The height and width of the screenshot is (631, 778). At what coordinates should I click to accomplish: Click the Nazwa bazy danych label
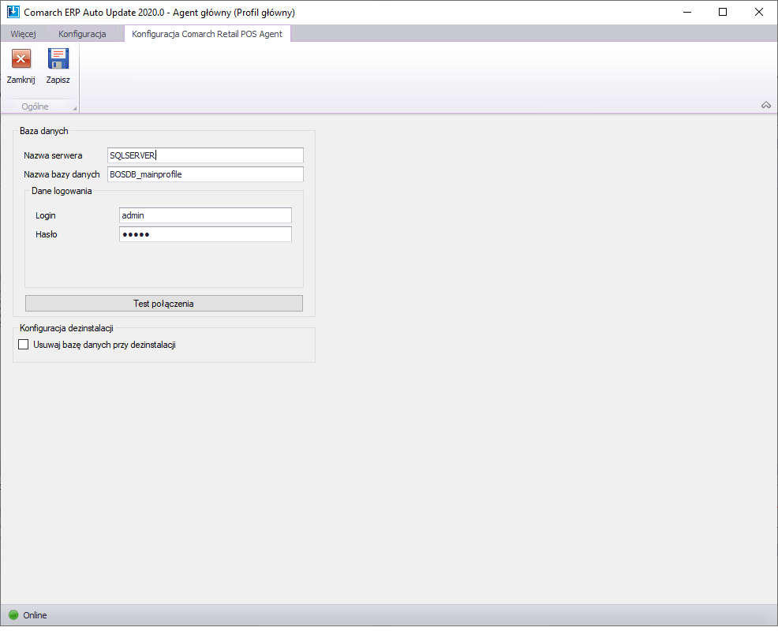click(62, 174)
